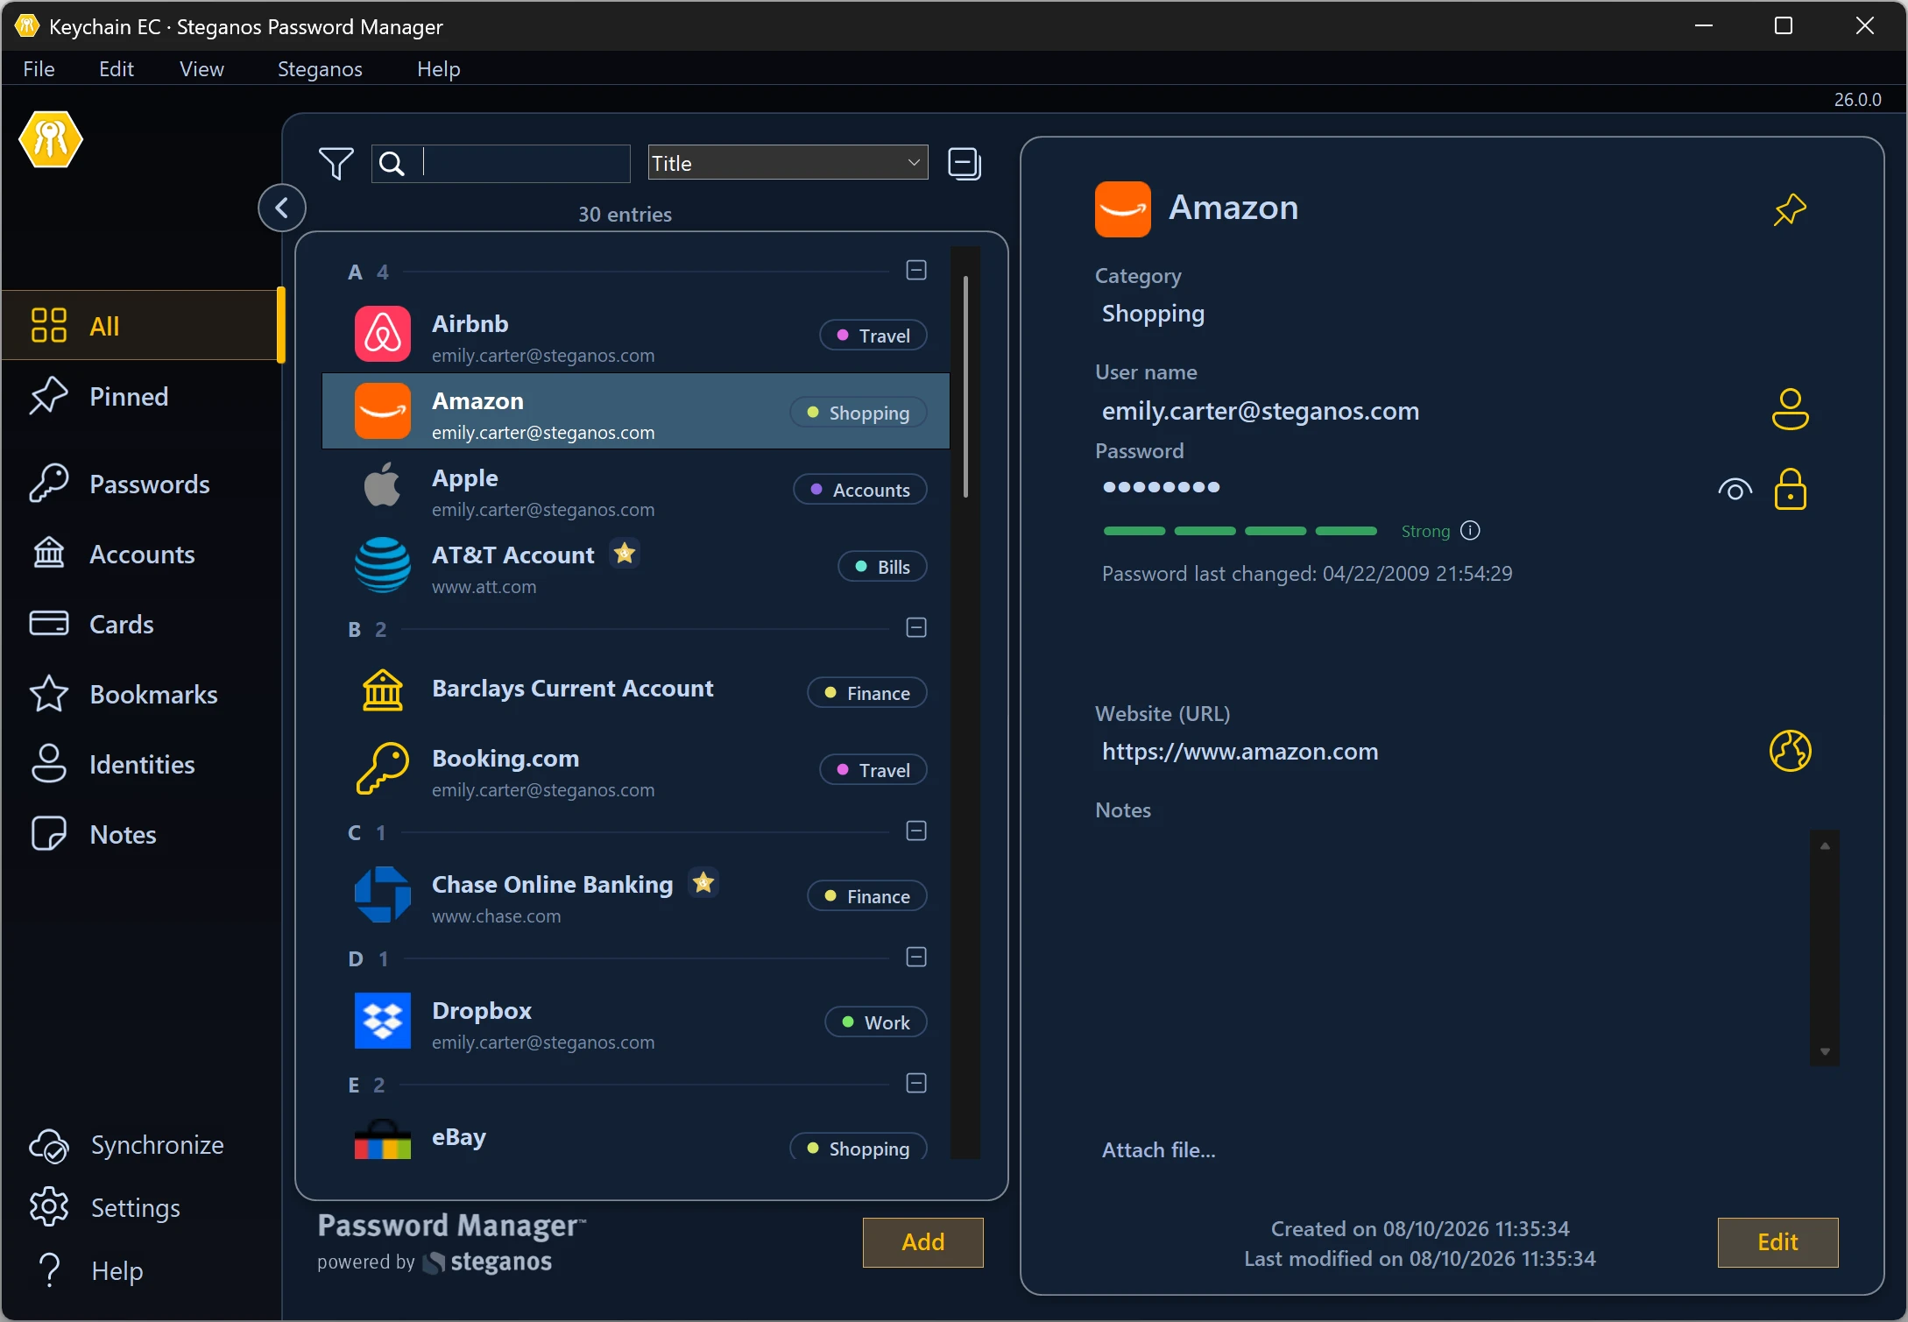This screenshot has width=1908, height=1322.
Task: Collapse the sidebar with the back arrow
Action: coord(282,208)
